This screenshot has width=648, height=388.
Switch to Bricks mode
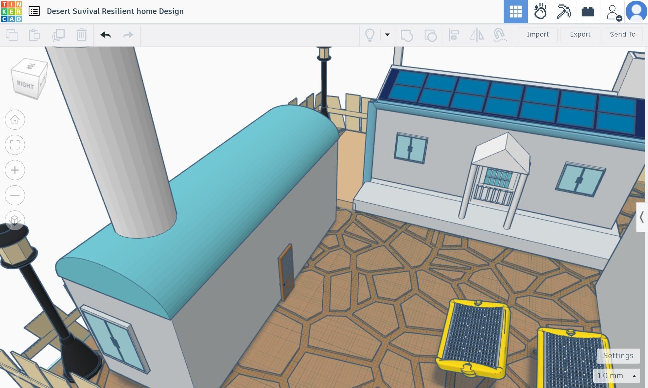(x=588, y=11)
